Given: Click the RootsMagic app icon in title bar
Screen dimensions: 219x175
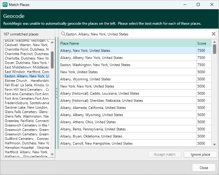Looking at the screenshot, I should tap(5, 4).
